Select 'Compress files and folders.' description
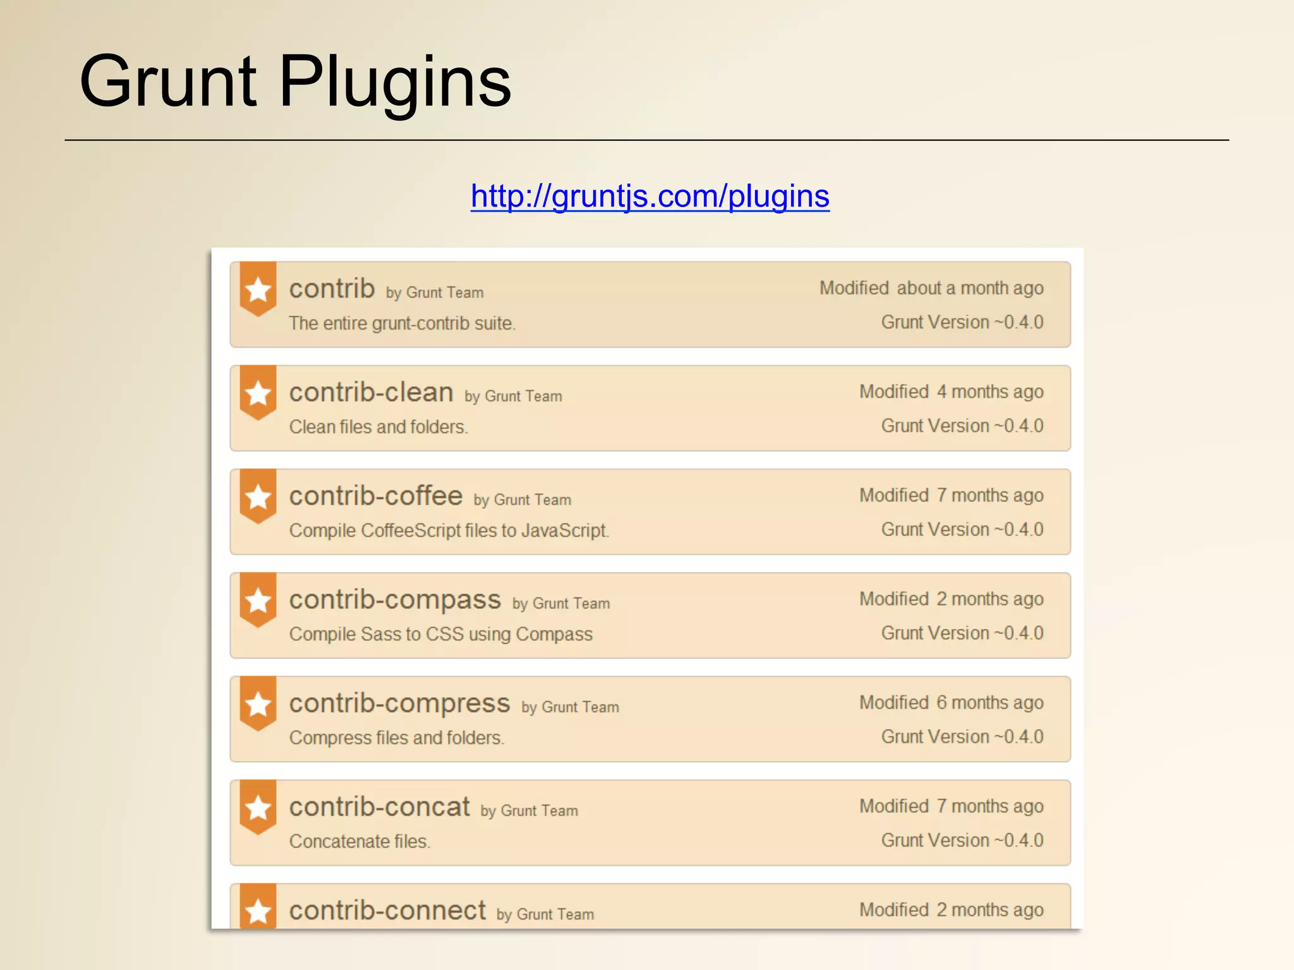Image resolution: width=1294 pixels, height=970 pixels. click(x=397, y=738)
